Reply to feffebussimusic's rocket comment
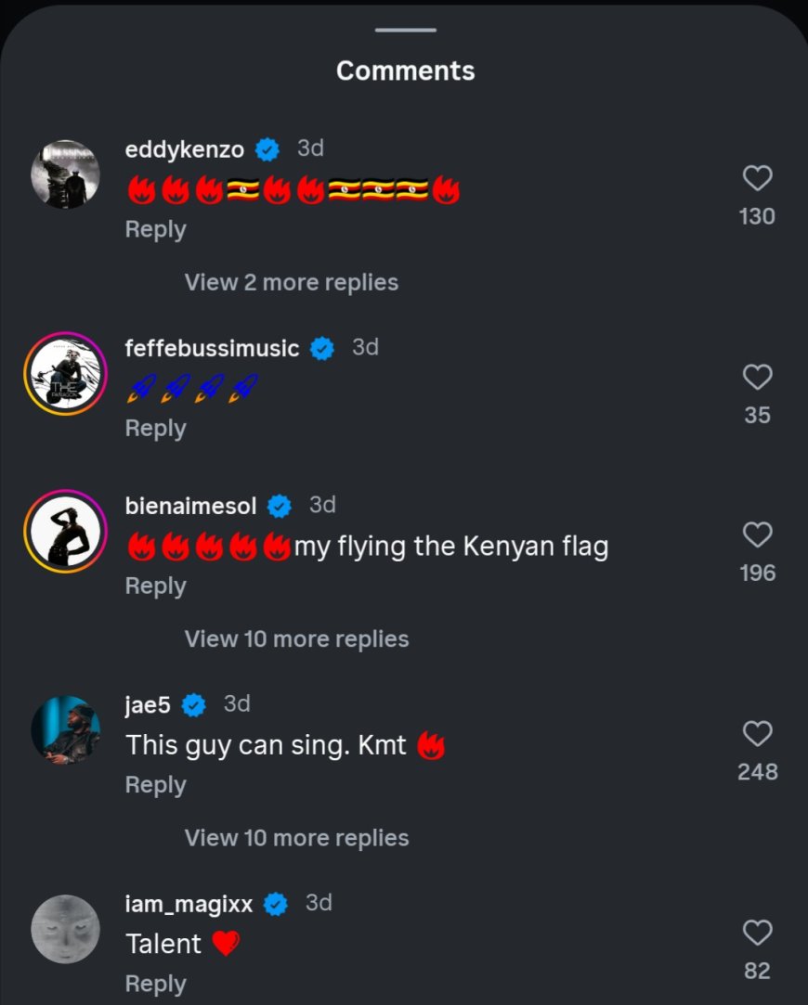Screen dimensions: 808x1005 pos(155,429)
